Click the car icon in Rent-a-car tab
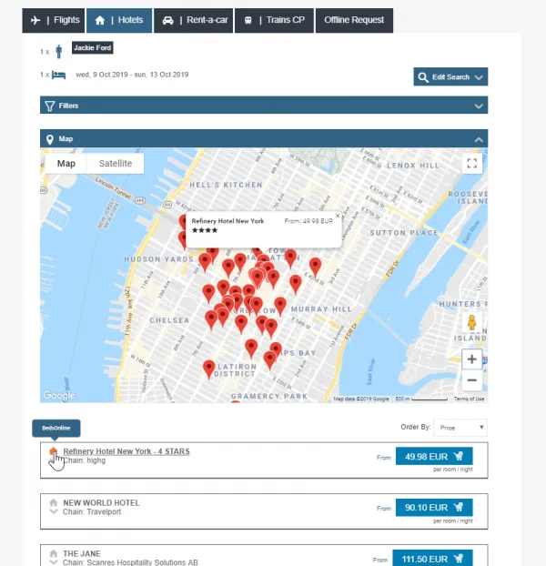This screenshot has width=546, height=566. (167, 21)
